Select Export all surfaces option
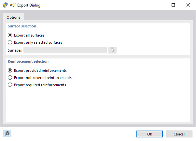The height and width of the screenshot is (141, 196). tap(10, 35)
